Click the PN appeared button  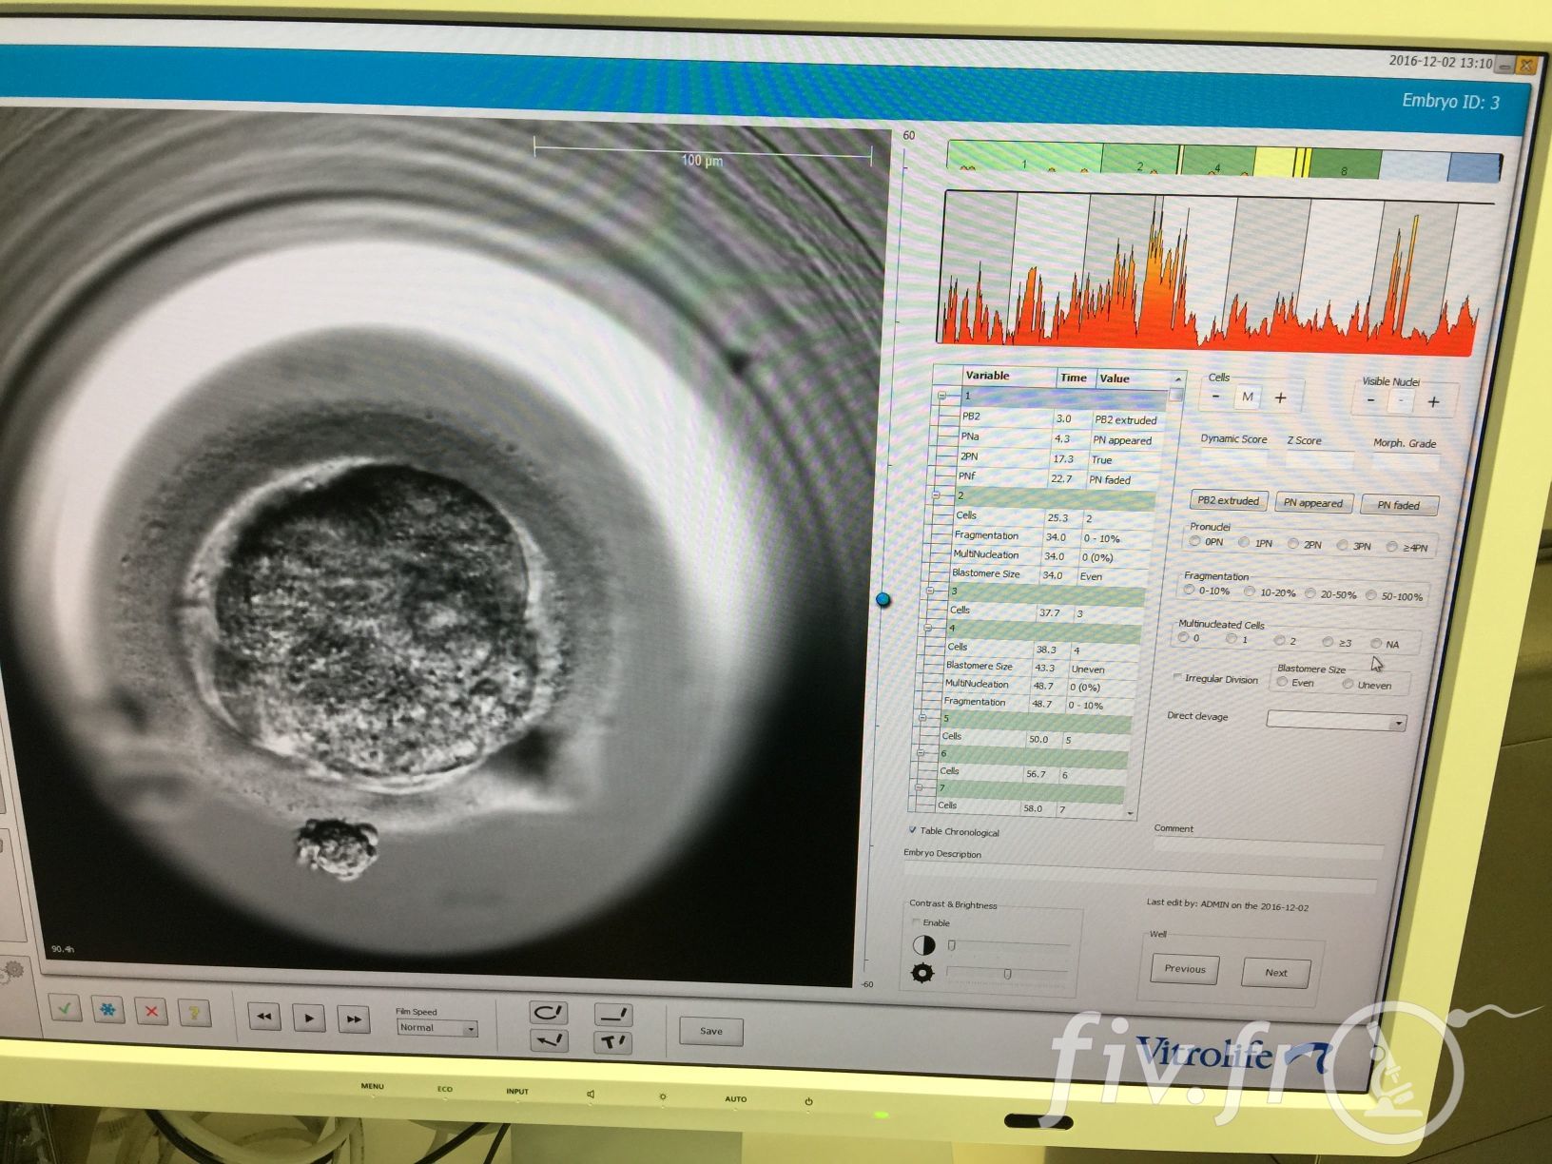tap(1312, 503)
